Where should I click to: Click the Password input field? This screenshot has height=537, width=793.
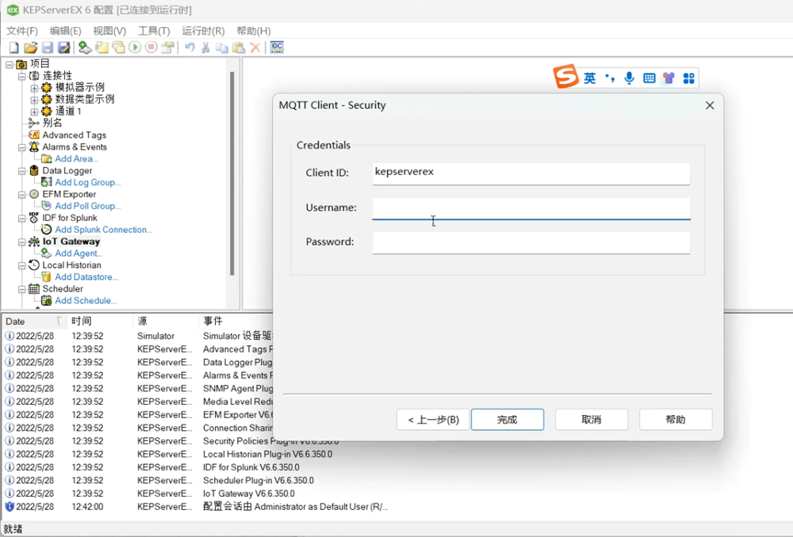(x=531, y=242)
